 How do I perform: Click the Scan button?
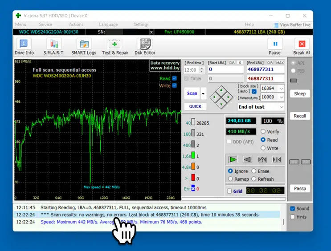coord(192,93)
